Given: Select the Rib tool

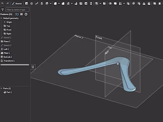Looking at the screenshot, I should 76,4.
